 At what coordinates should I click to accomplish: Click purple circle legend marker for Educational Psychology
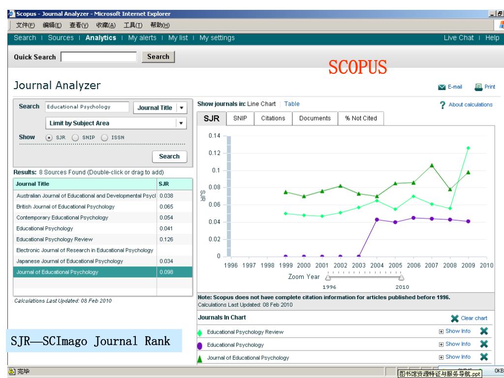tap(200, 346)
